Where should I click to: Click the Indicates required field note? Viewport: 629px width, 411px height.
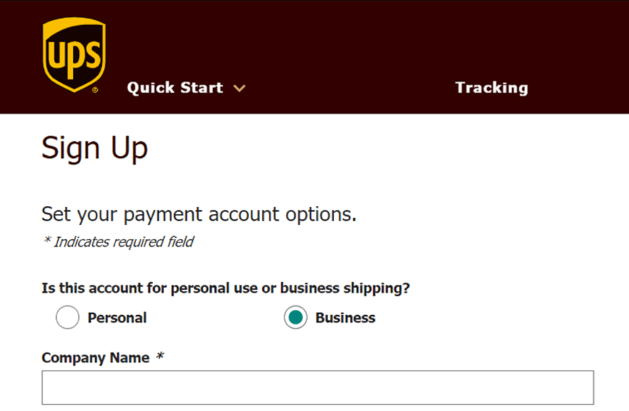[117, 242]
